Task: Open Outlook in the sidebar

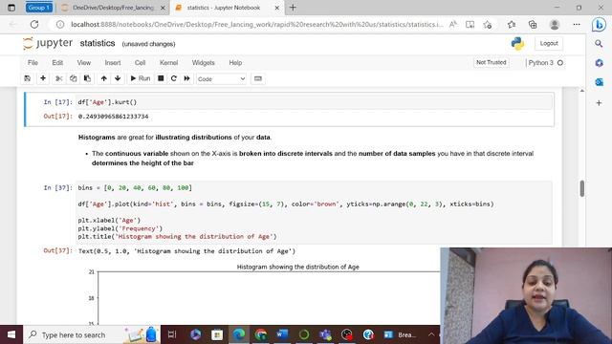Action: coord(599,82)
